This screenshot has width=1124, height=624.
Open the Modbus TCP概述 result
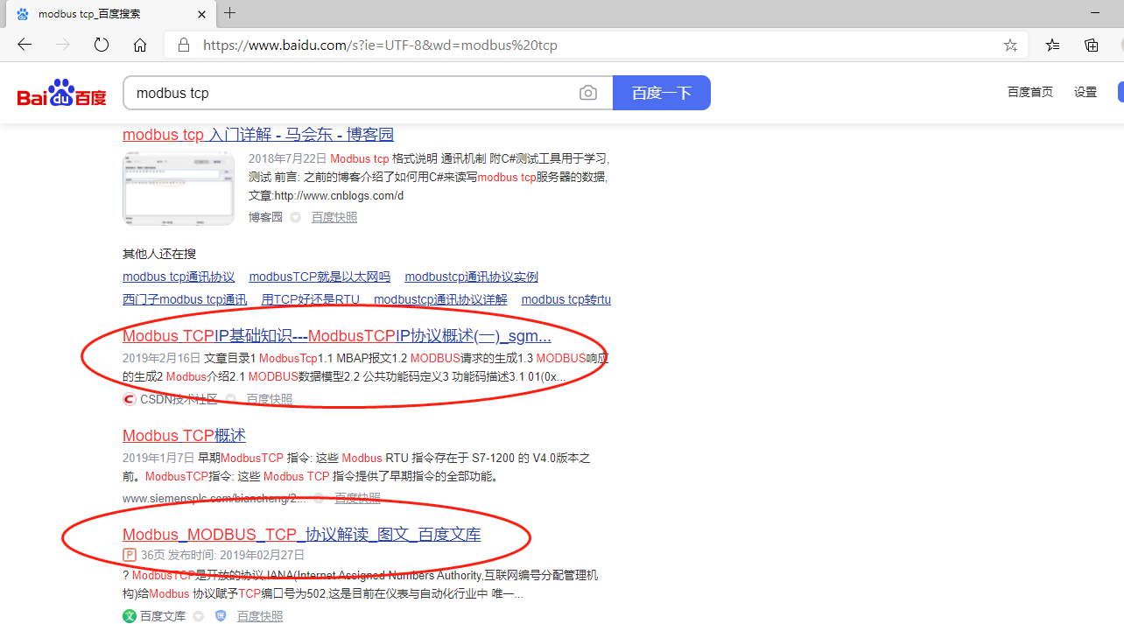184,436
